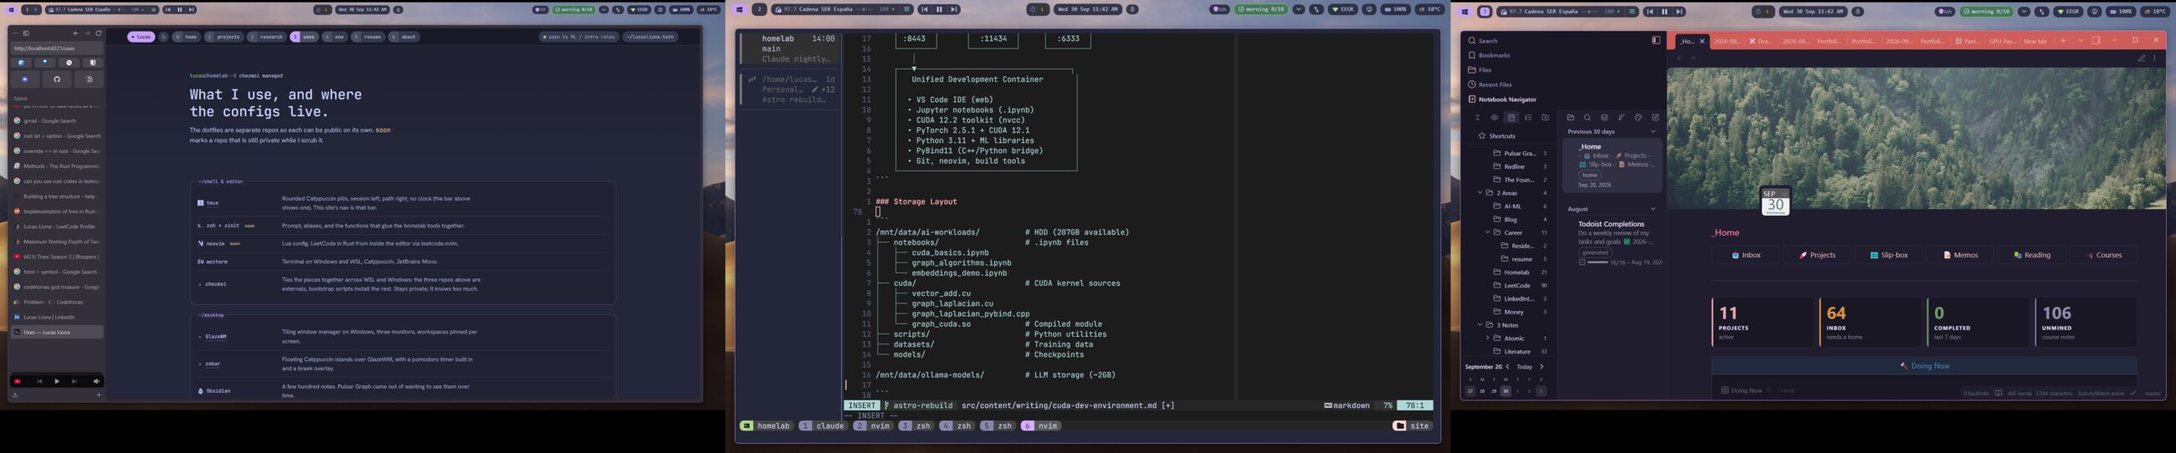This screenshot has height=453, width=2176.
Task: Open the Inbox link on the _Home note
Action: point(1745,255)
